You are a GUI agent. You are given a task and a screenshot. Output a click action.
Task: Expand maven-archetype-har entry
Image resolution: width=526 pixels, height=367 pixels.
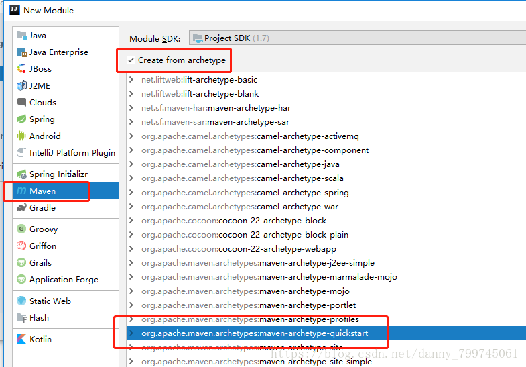click(131, 108)
